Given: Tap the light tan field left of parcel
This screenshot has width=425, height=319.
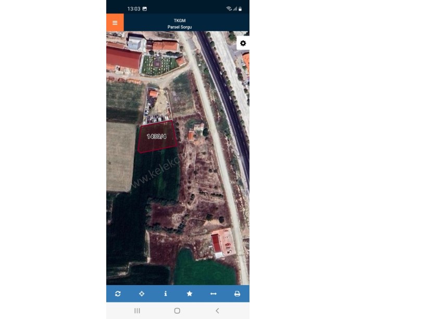Looking at the screenshot, I should [x=121, y=157].
